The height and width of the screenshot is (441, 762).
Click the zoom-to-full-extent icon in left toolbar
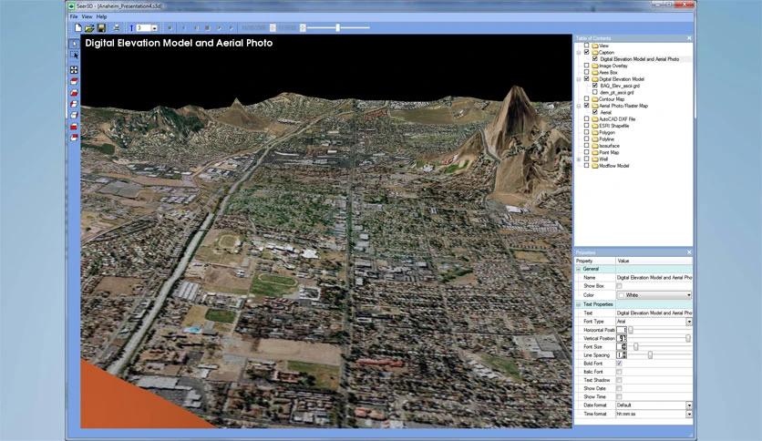click(74, 69)
